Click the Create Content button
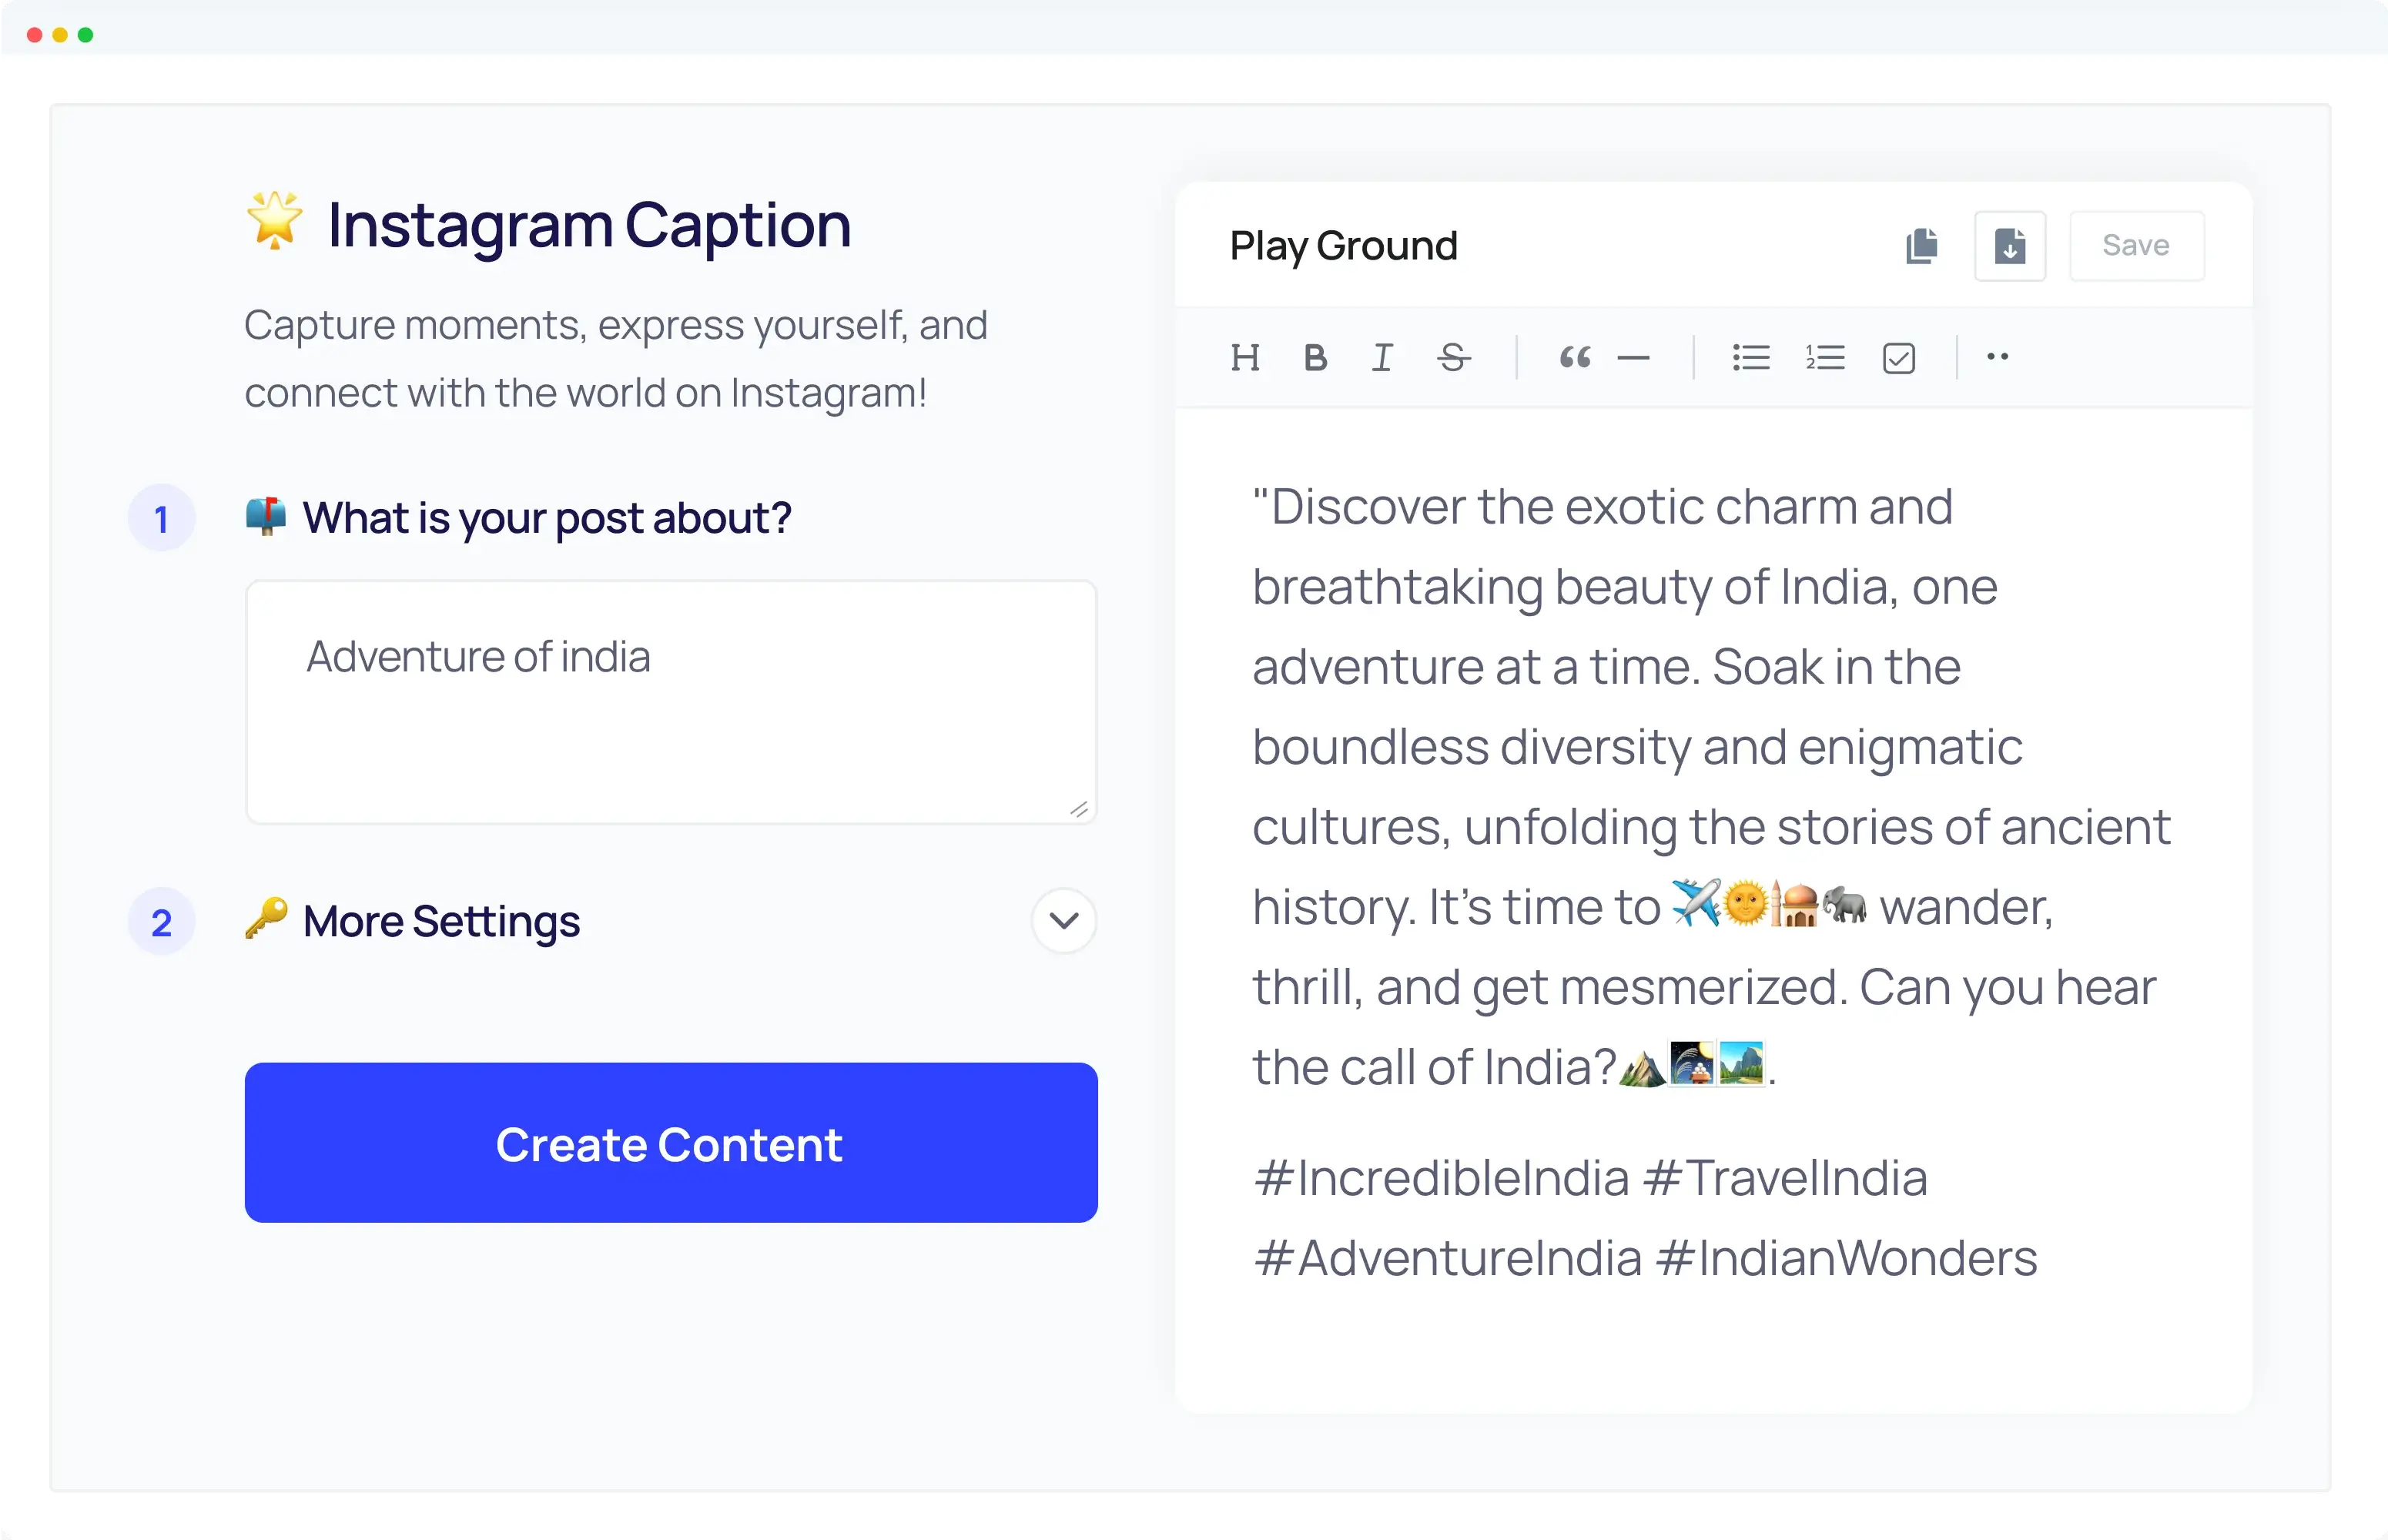 [669, 1143]
